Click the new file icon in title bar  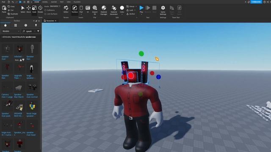8,2
